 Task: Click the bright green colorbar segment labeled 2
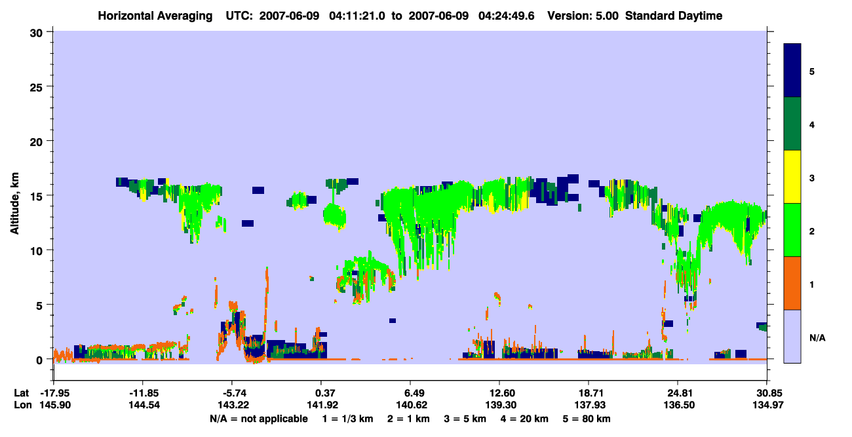point(792,230)
